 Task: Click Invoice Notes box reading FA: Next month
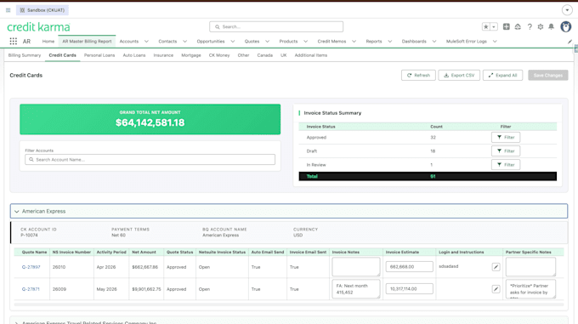click(x=355, y=289)
